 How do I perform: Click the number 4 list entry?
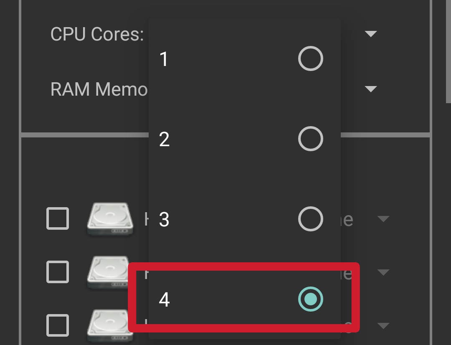point(244,299)
